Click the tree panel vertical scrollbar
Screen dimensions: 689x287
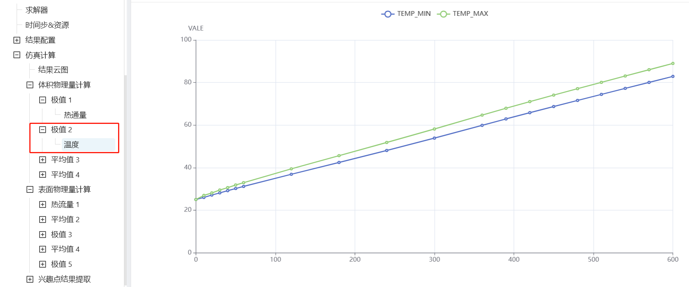tap(126, 180)
